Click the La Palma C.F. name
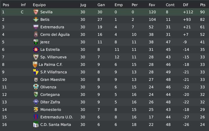209x131 pixels. click(x=51, y=64)
